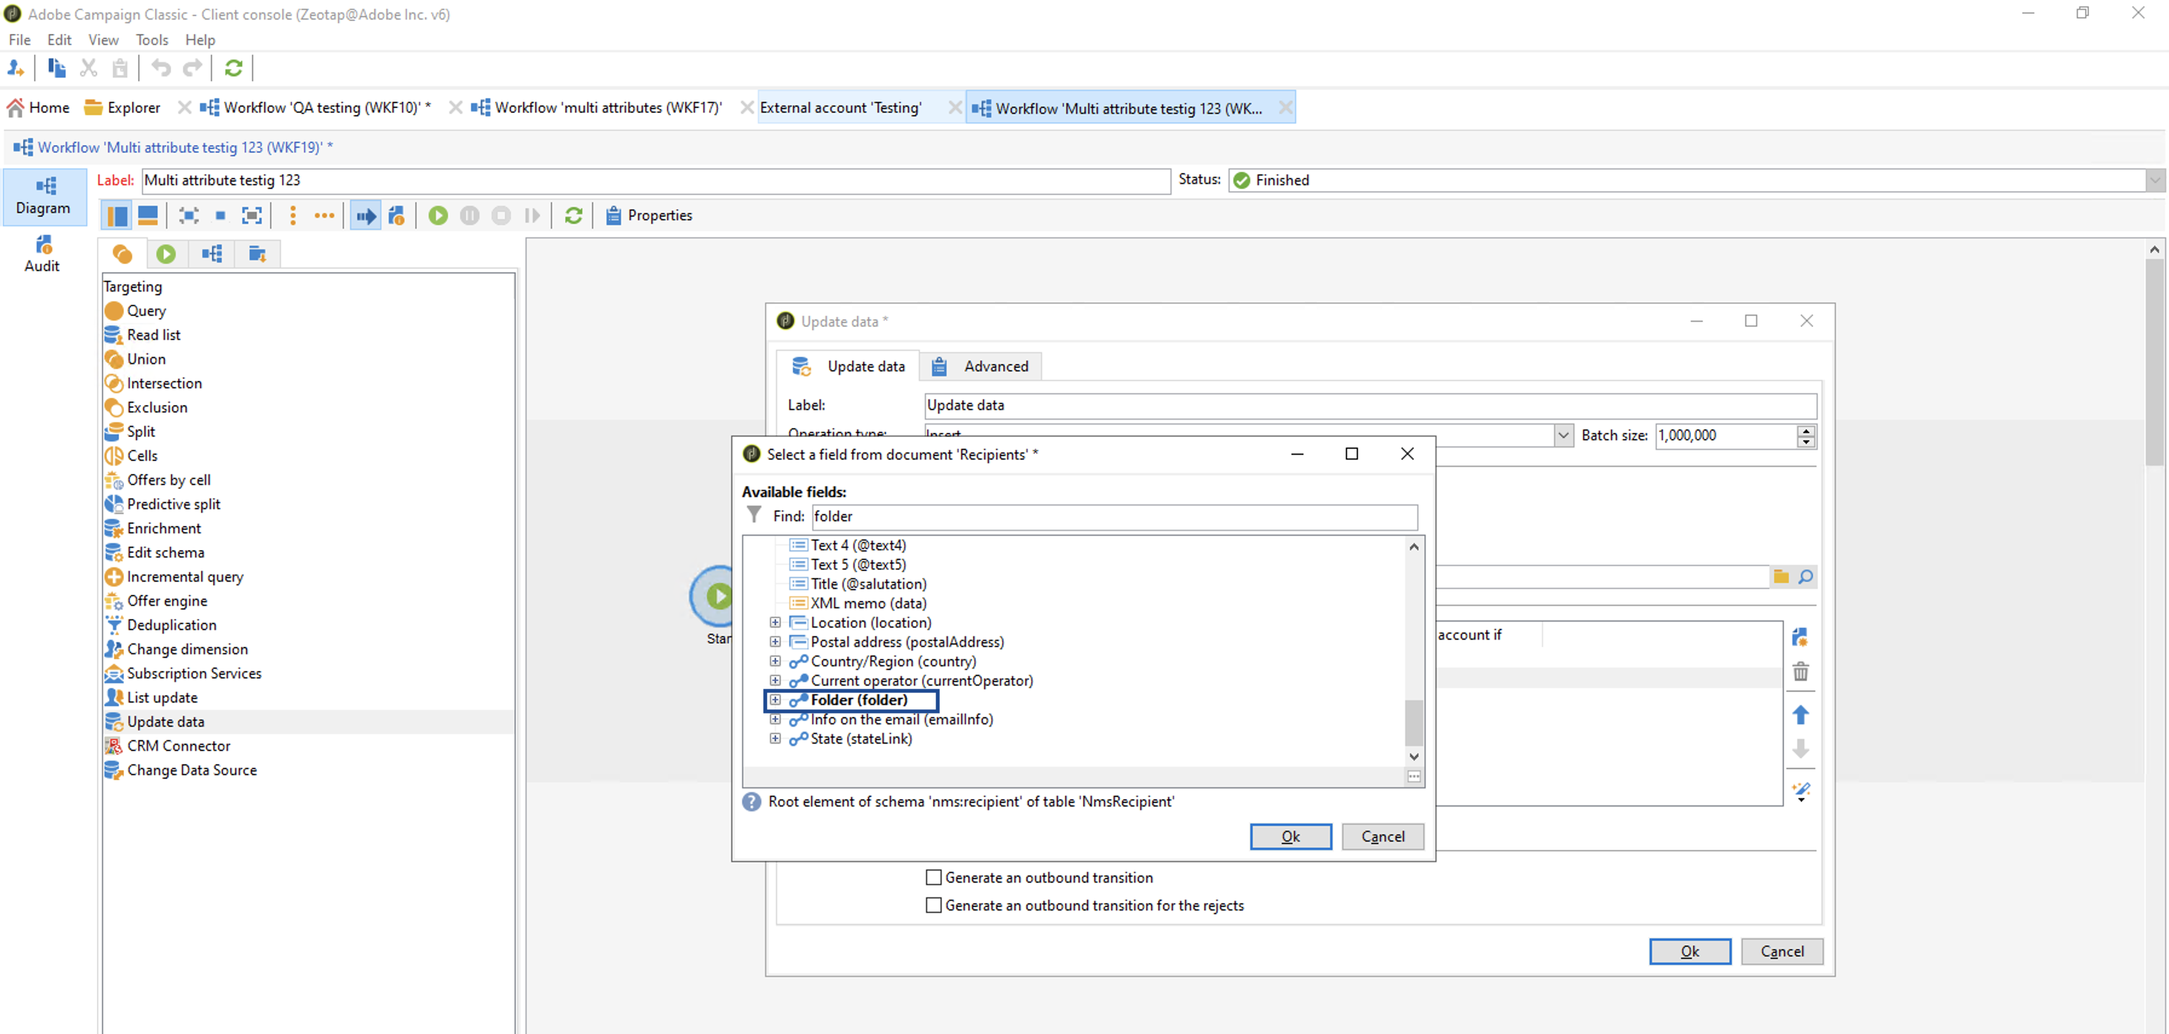Image resolution: width=2169 pixels, height=1034 pixels.
Task: Select the Deduplication activity in the palette
Action: point(171,624)
